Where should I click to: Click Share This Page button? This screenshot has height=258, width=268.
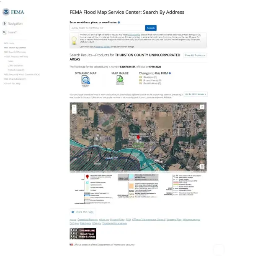(82, 212)
